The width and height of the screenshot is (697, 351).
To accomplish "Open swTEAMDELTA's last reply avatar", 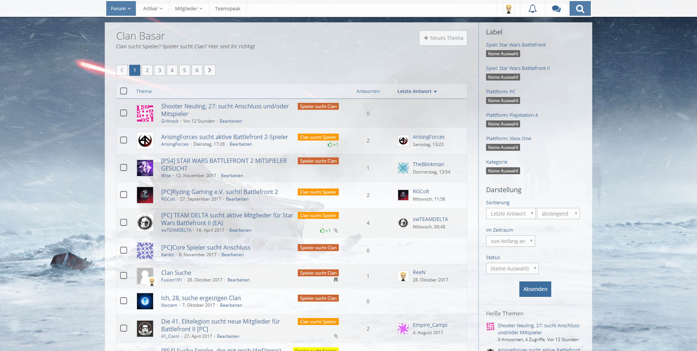I will pyautogui.click(x=403, y=223).
